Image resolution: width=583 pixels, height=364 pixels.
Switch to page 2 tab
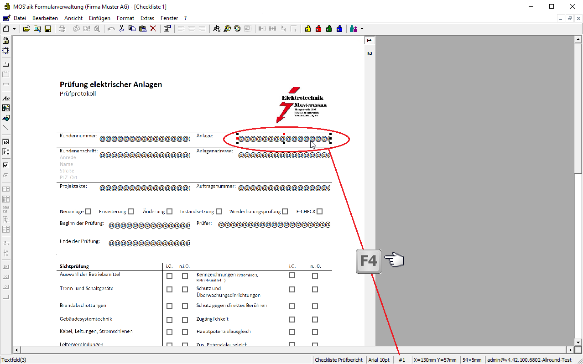pos(370,53)
